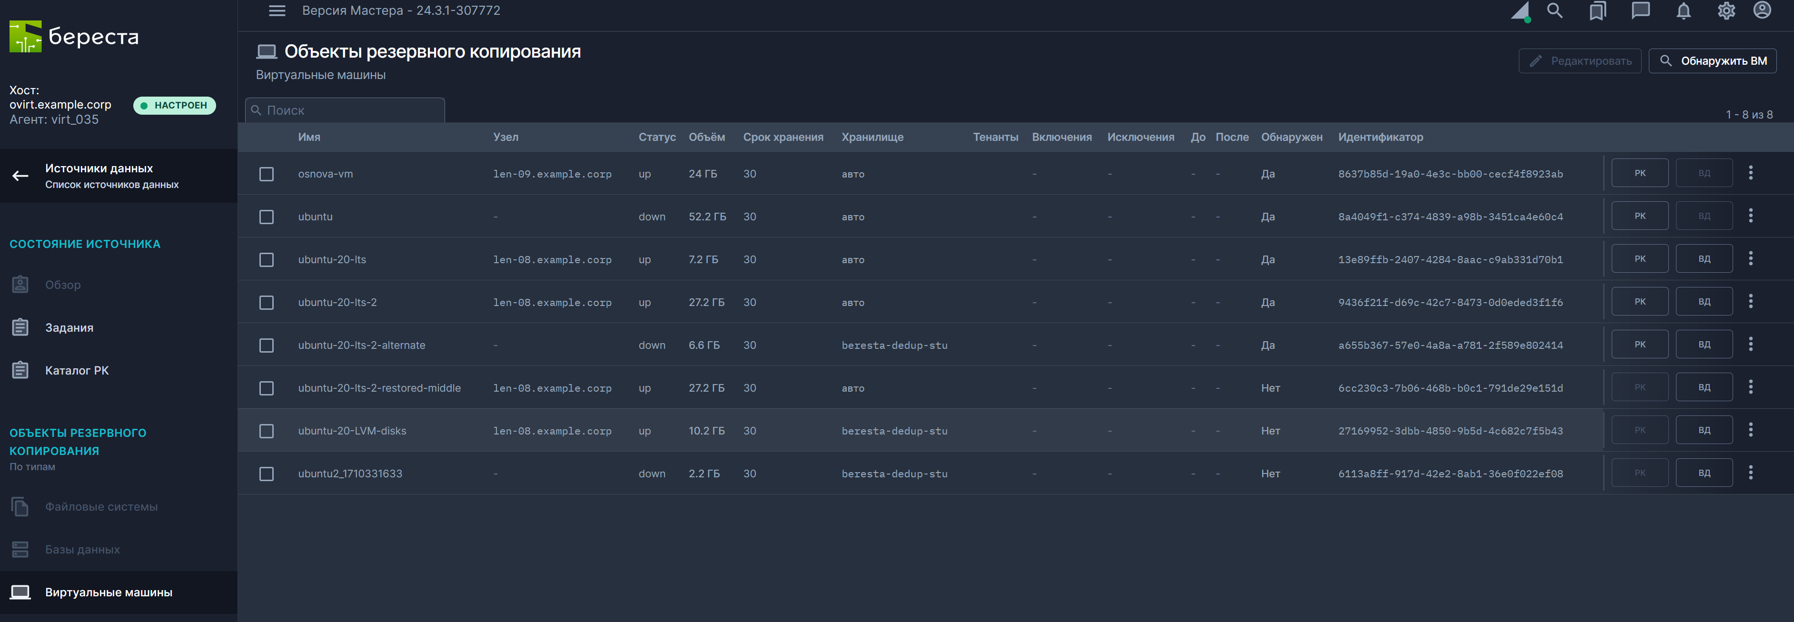Open three-dot menu for ubuntu2_1710331633 row

point(1750,473)
